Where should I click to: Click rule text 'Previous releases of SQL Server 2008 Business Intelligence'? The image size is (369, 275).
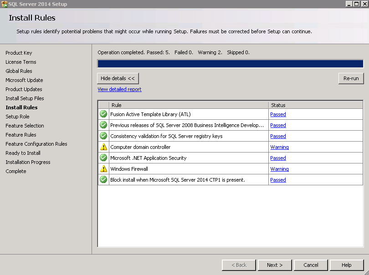[x=187, y=125]
